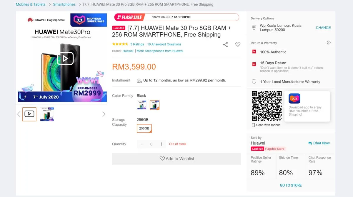353x197 pixels.
Task: Click the location pin delivery icon
Action: (x=254, y=28)
